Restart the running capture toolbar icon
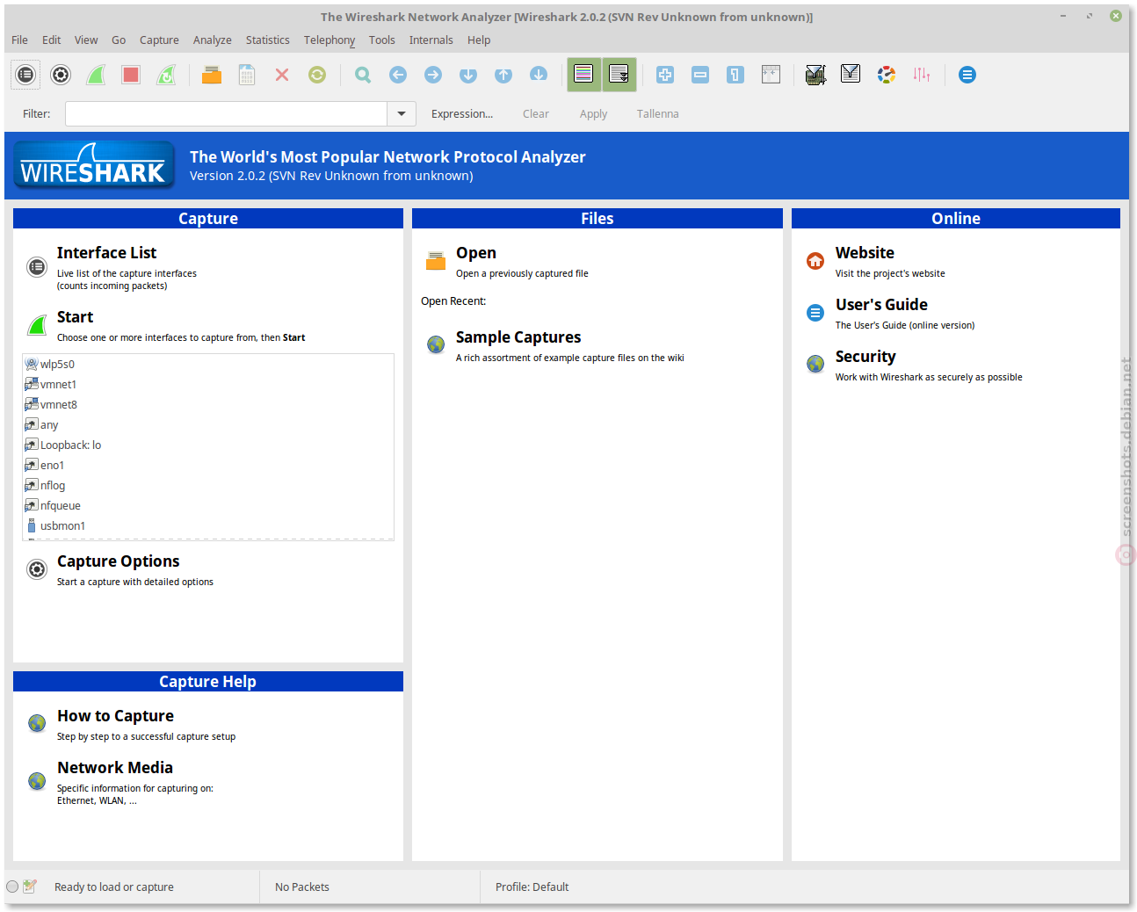This screenshot has width=1137, height=912. pyautogui.click(x=166, y=75)
